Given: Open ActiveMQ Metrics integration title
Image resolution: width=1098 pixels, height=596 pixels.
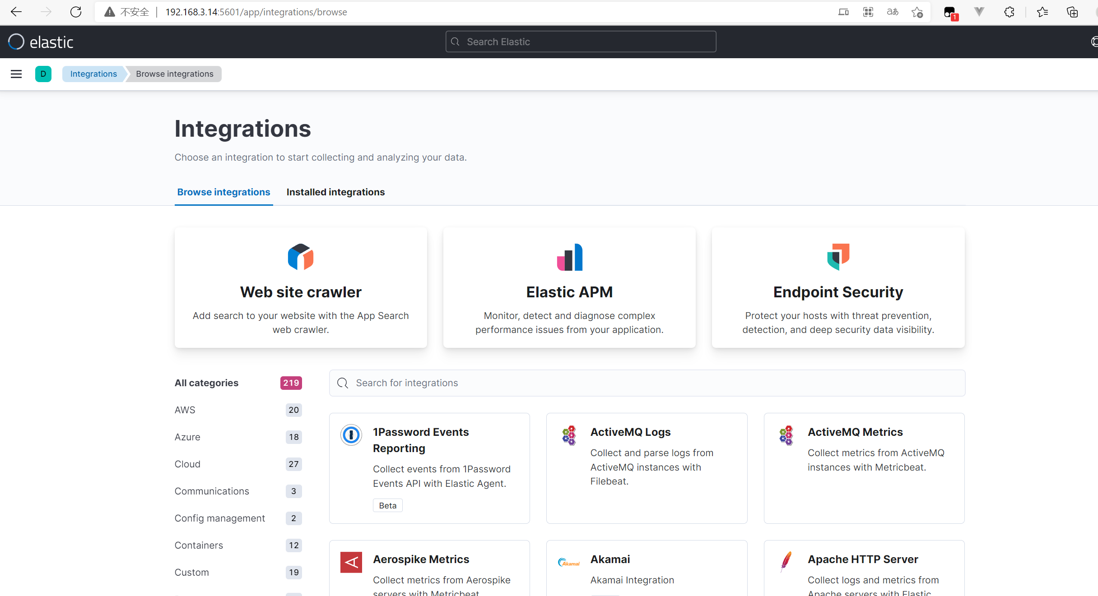Looking at the screenshot, I should click(855, 432).
